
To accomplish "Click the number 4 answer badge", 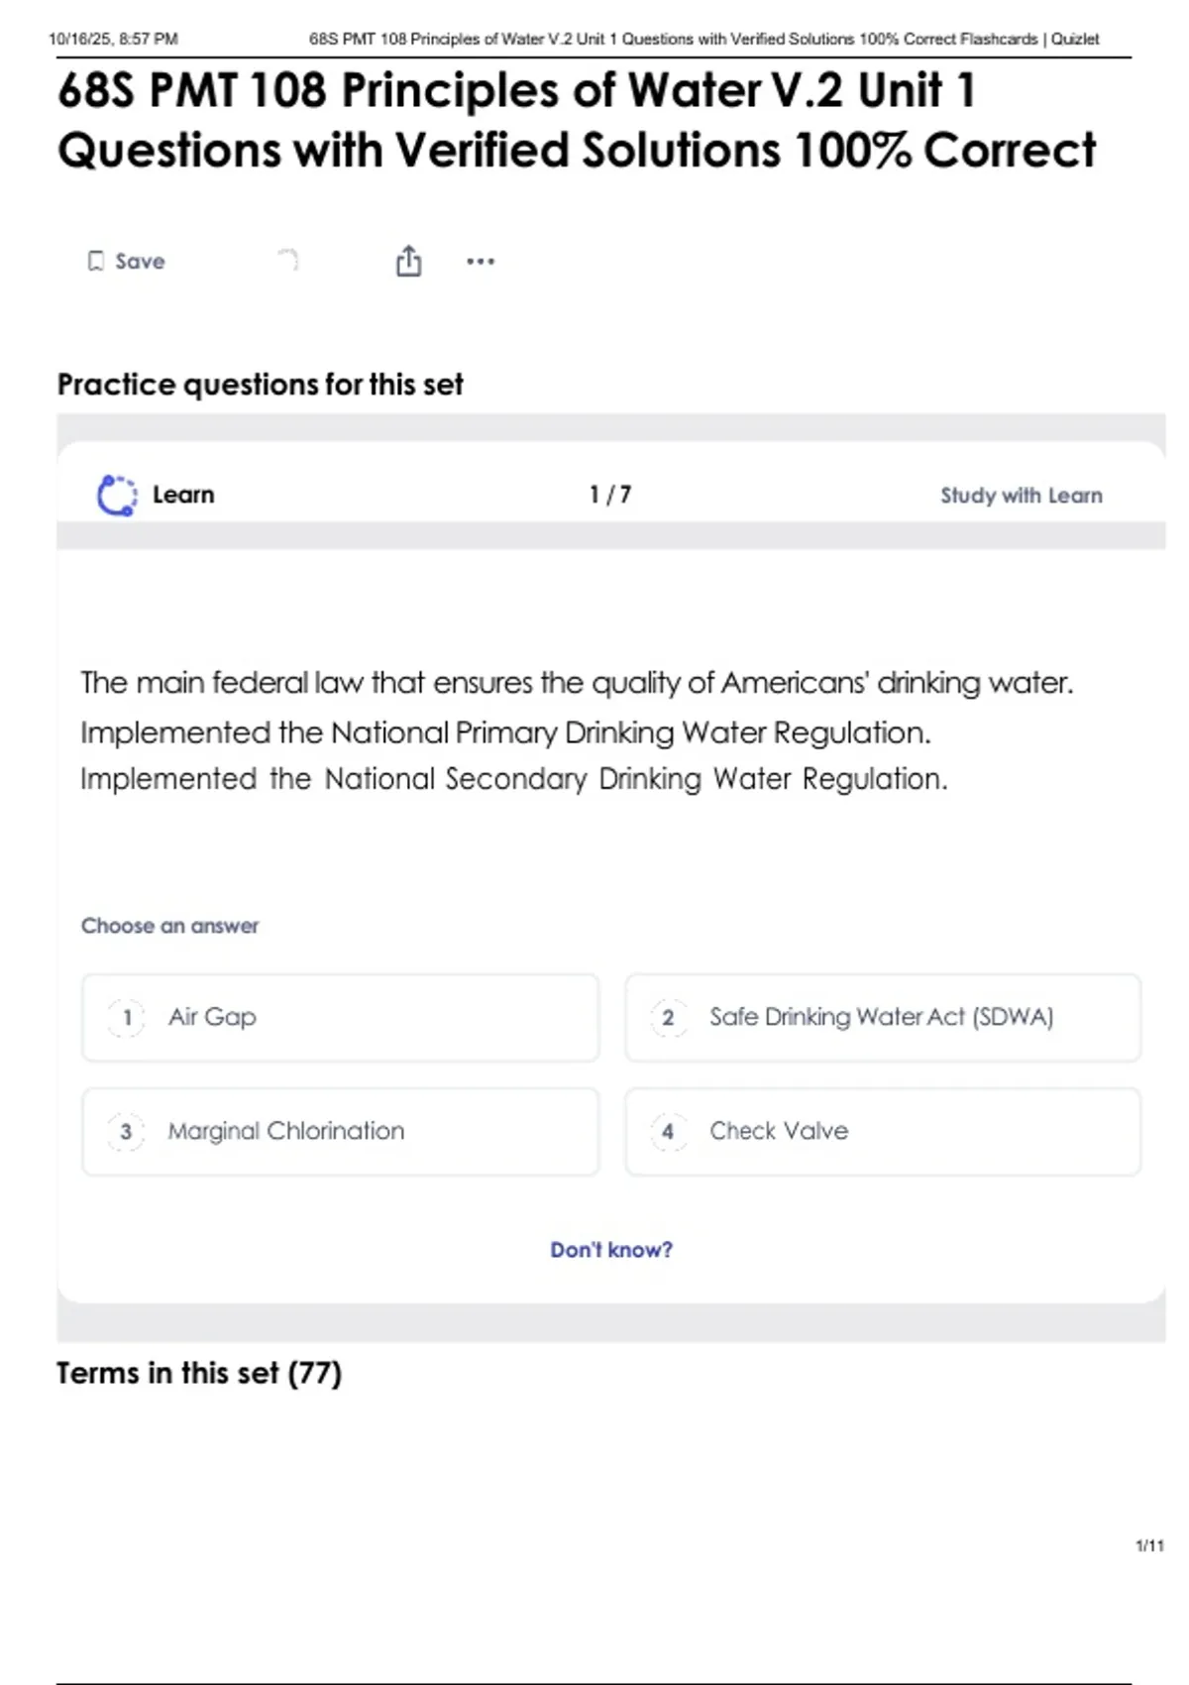I will tap(669, 1132).
